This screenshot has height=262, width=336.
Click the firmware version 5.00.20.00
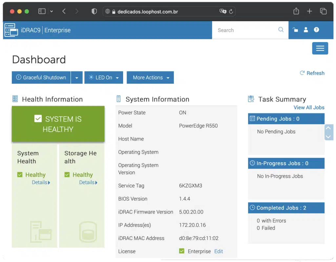(191, 212)
